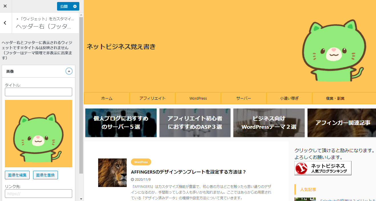
Task: Click the sidebar scrollbar up arrow
Action: (81, 15)
